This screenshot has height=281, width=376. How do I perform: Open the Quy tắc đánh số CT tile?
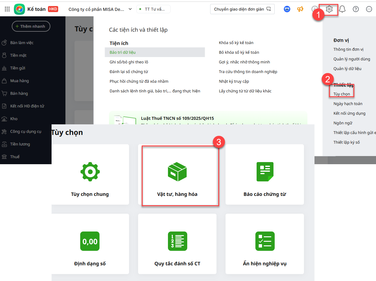tap(177, 244)
